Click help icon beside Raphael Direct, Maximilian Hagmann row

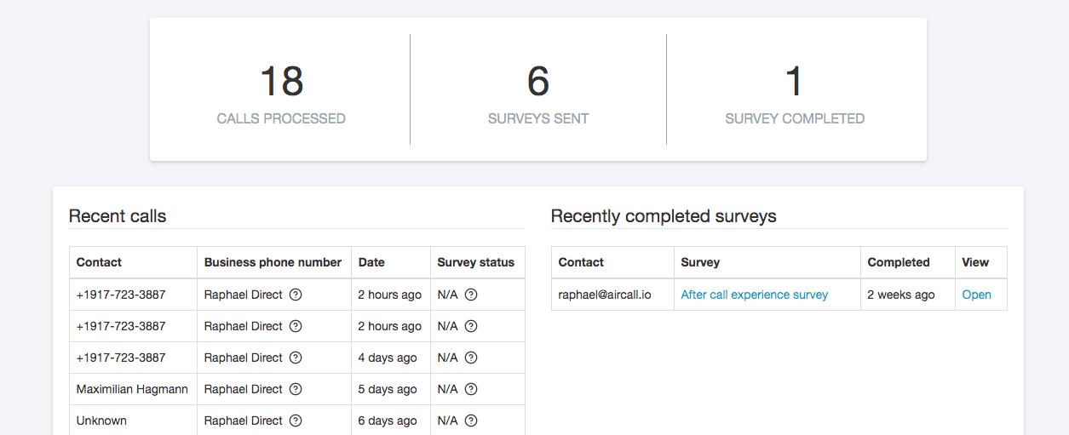[x=296, y=389]
